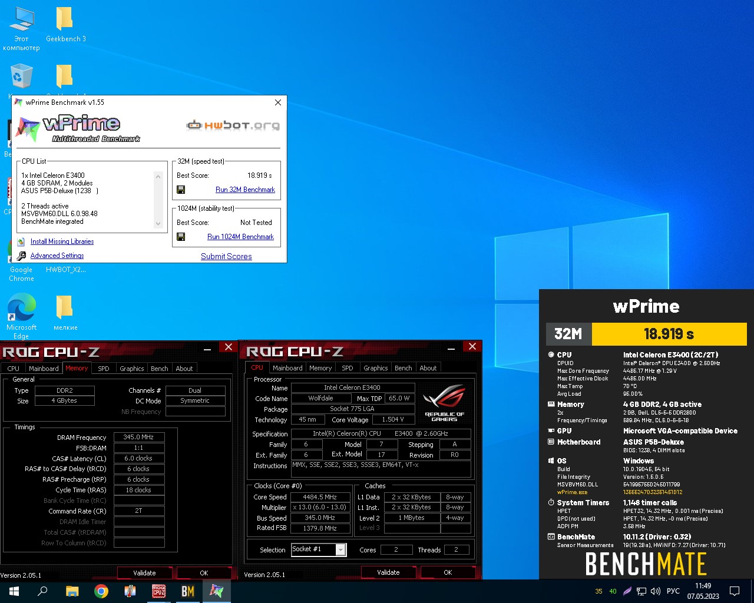Viewport: 754px width, 603px height.
Task: Open the Этот компьютер desktop icon
Action: (x=21, y=29)
